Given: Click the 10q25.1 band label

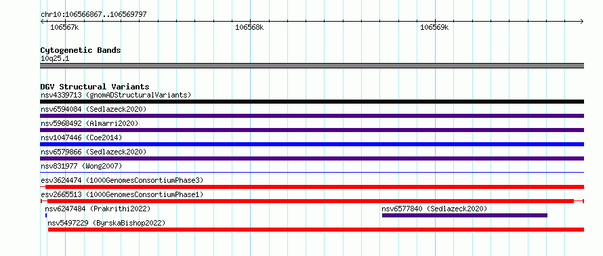Looking at the screenshot, I should point(55,59).
